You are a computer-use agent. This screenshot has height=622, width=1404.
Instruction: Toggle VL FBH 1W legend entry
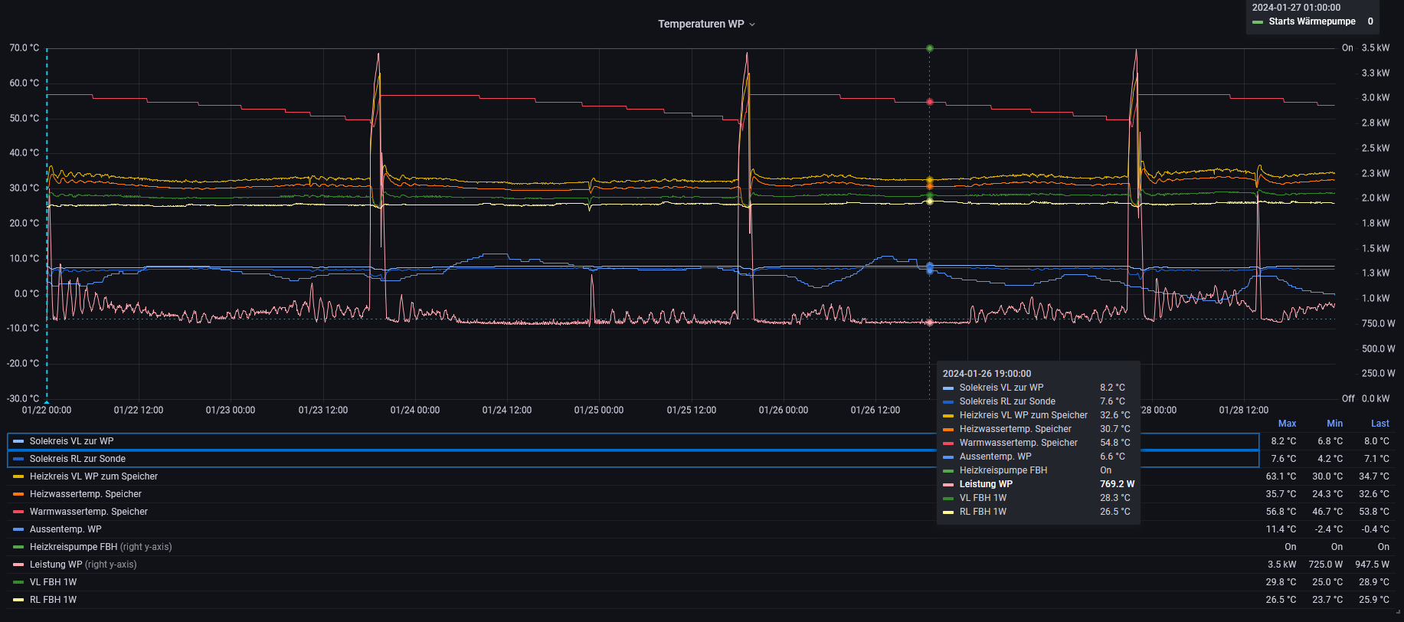pos(53,582)
